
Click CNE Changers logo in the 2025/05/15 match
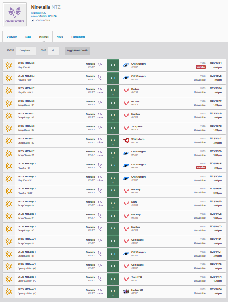[x=126, y=166]
